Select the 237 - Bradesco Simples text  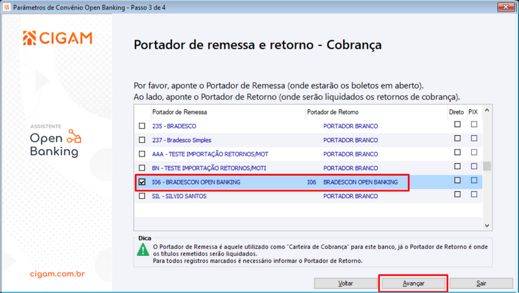(x=182, y=140)
